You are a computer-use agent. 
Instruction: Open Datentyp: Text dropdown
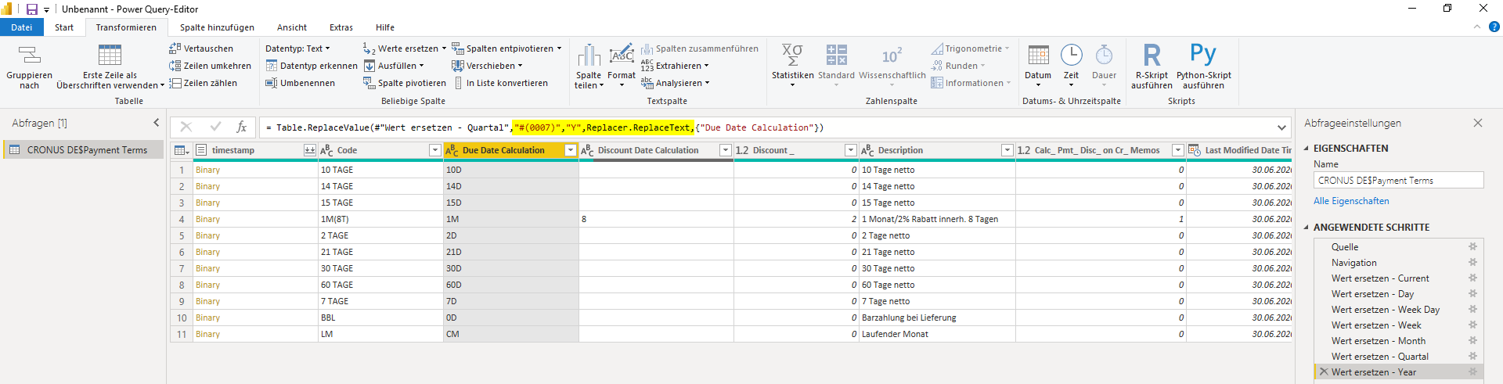coord(297,48)
